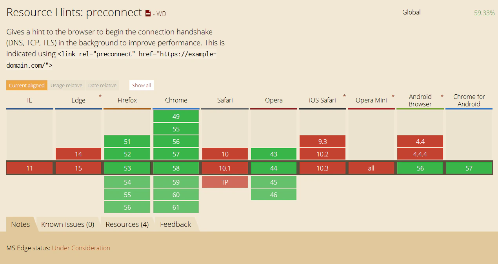This screenshot has width=498, height=264.
Task: Click the iOS Safari header asterisk note
Action: tap(344, 96)
